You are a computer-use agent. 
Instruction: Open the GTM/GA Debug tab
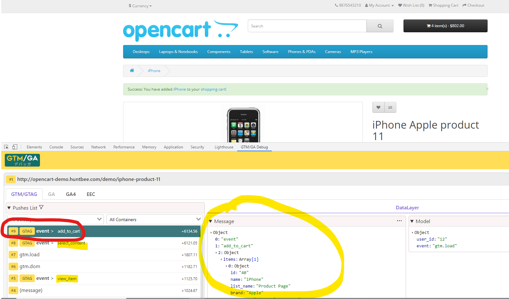coord(254,147)
